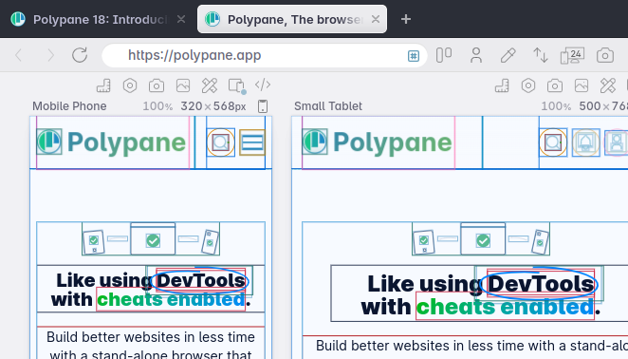Viewport: 628px width, 359px height.
Task: Select the Polypane, The browser tab
Action: pos(292,19)
